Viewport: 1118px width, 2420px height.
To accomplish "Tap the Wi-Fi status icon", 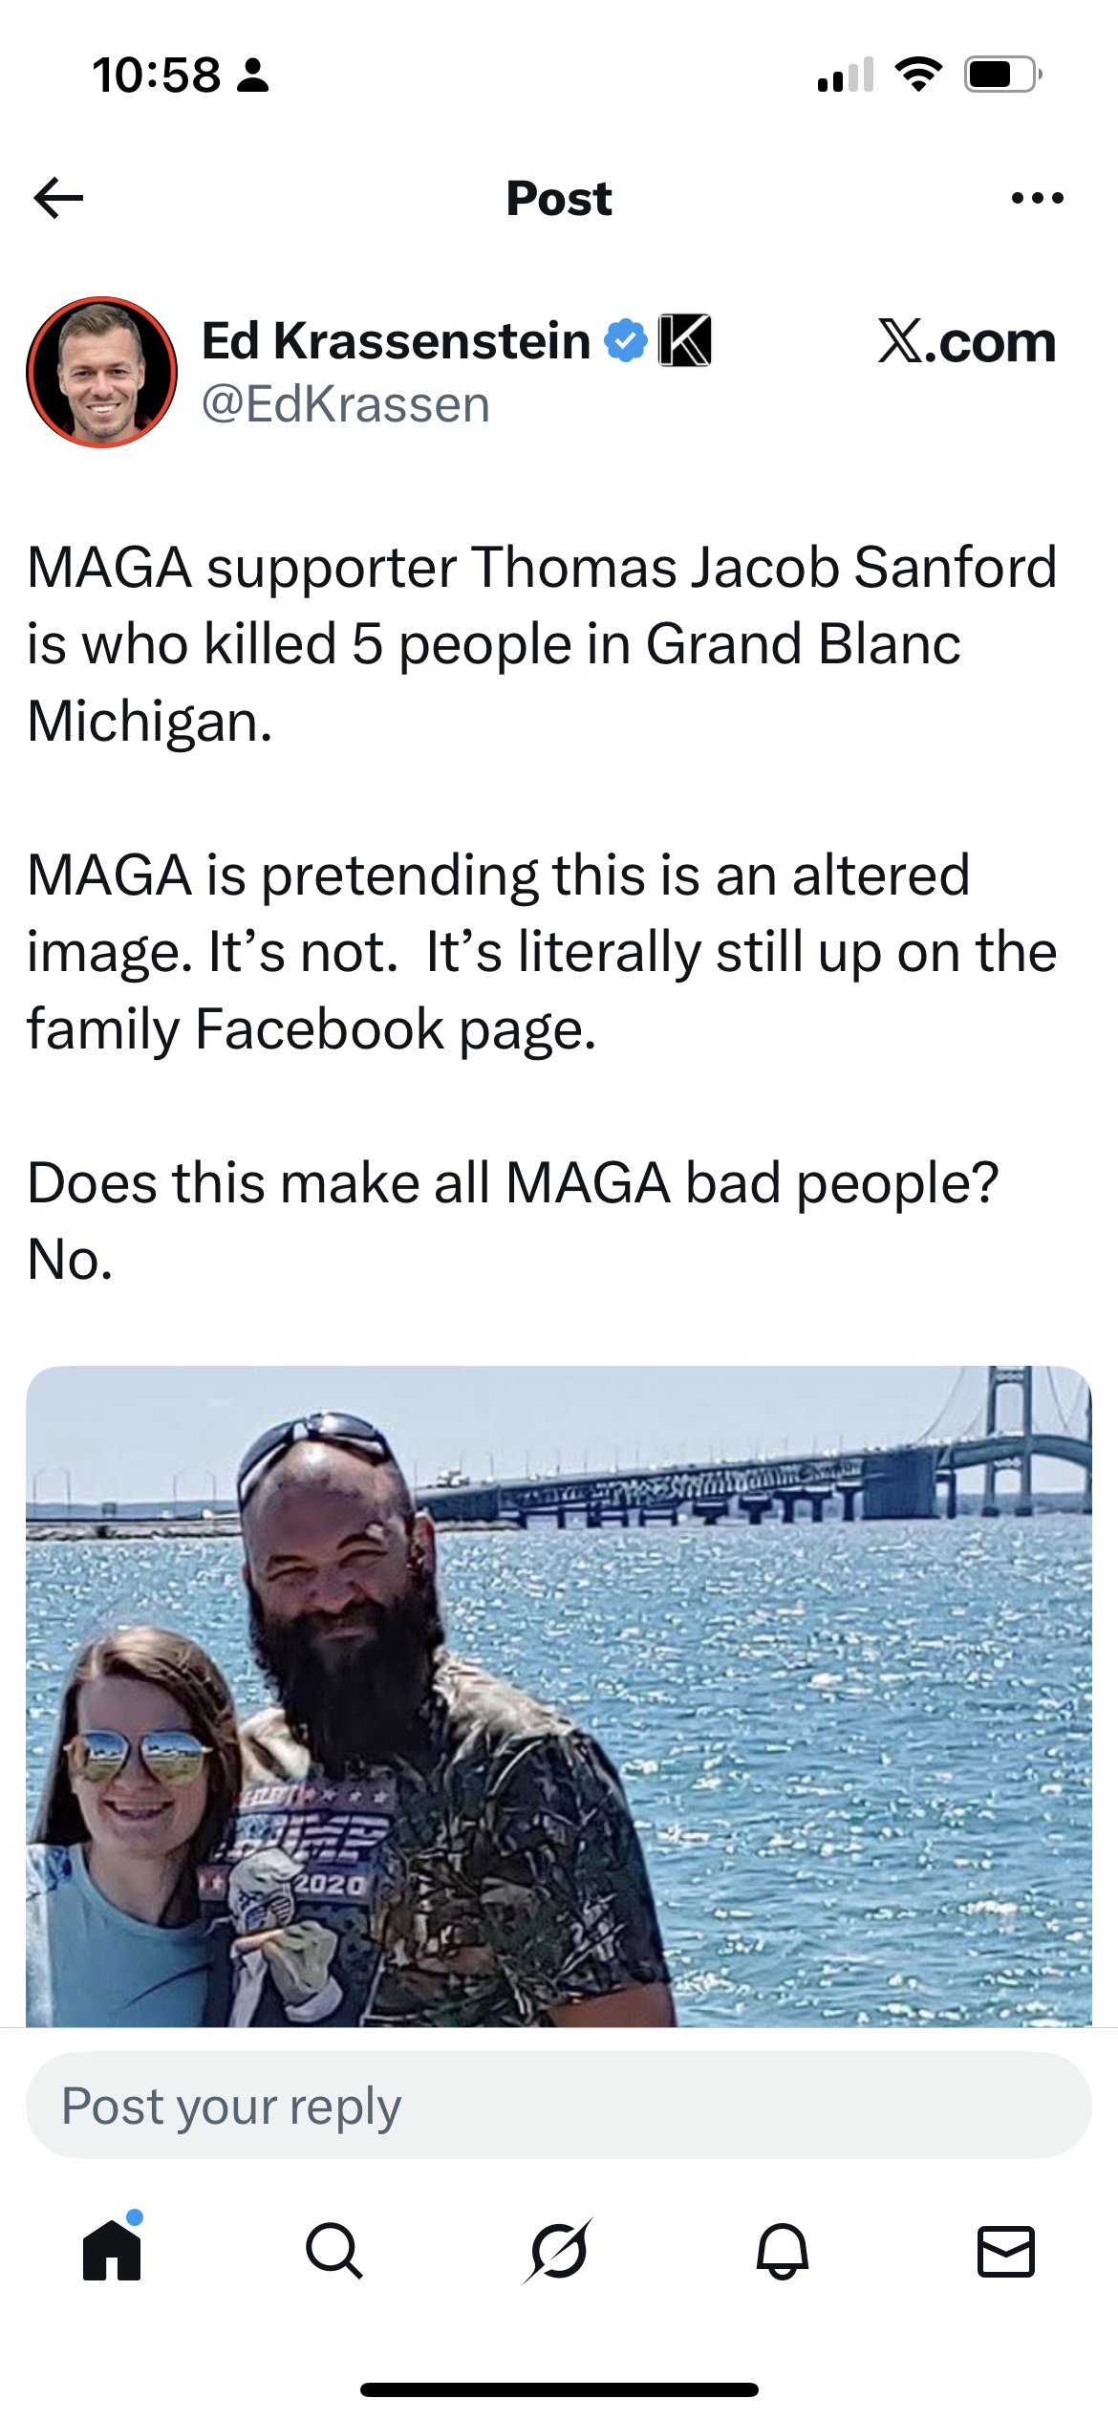I will 918,74.
